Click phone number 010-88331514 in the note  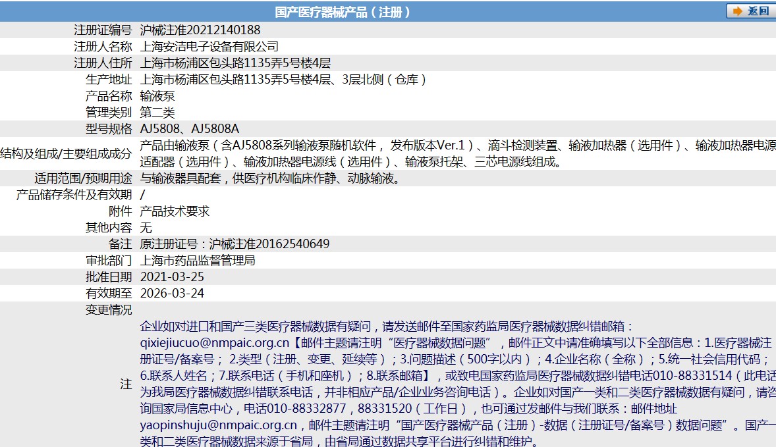(692, 376)
